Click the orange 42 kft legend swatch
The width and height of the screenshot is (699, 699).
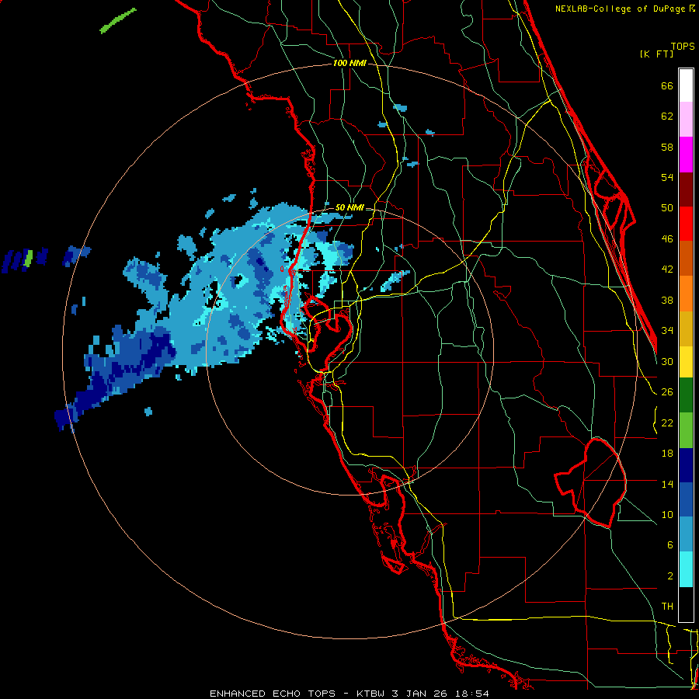click(686, 293)
